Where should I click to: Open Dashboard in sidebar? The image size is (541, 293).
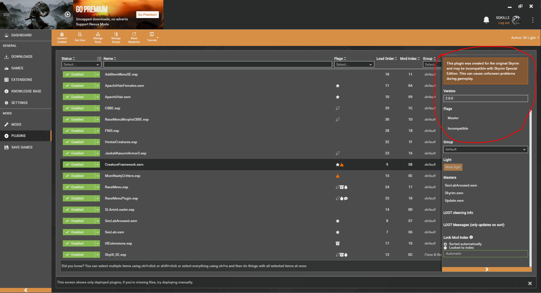point(26,35)
